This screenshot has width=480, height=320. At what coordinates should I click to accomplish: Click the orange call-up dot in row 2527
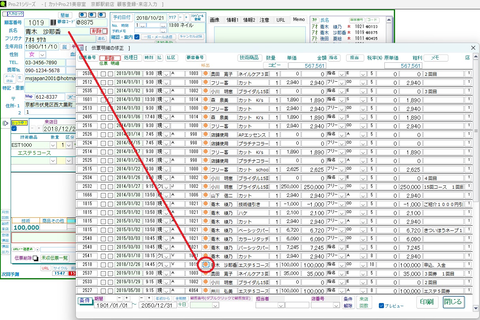205,291
